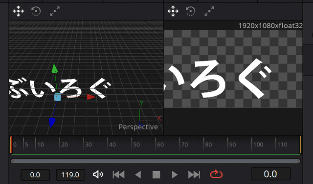Toggle the red loop playback button
Screen dimensions: 313x184
pos(216,174)
